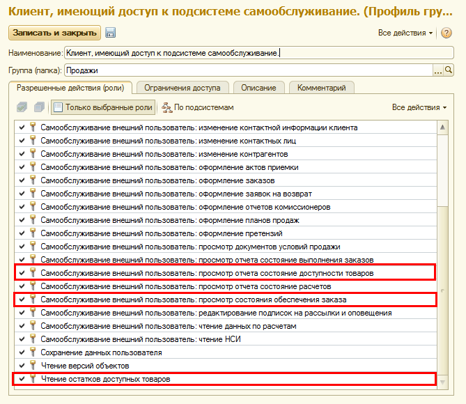The image size is (466, 404).
Task: Uncheck role просмотр состояния обеспечения заказа
Action: click(x=22, y=299)
